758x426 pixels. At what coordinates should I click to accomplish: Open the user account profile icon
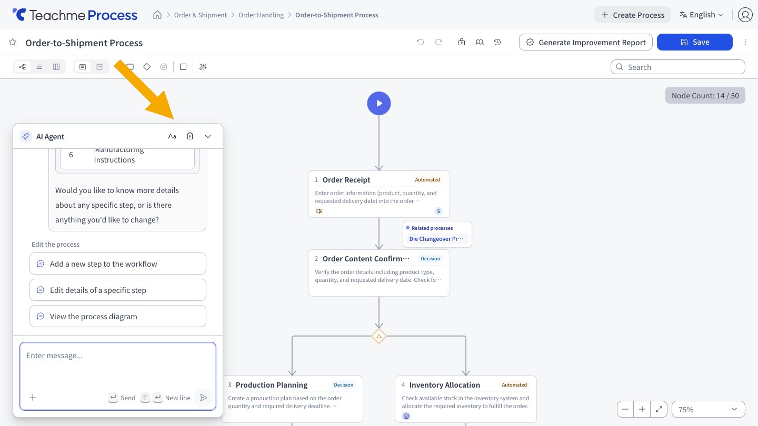(x=745, y=15)
